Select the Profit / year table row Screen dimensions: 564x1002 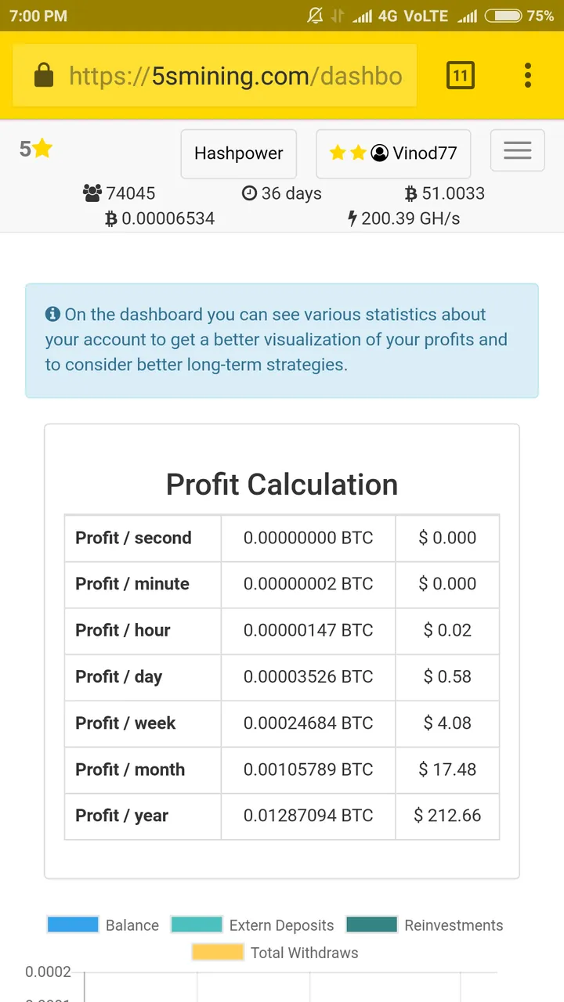(x=282, y=816)
